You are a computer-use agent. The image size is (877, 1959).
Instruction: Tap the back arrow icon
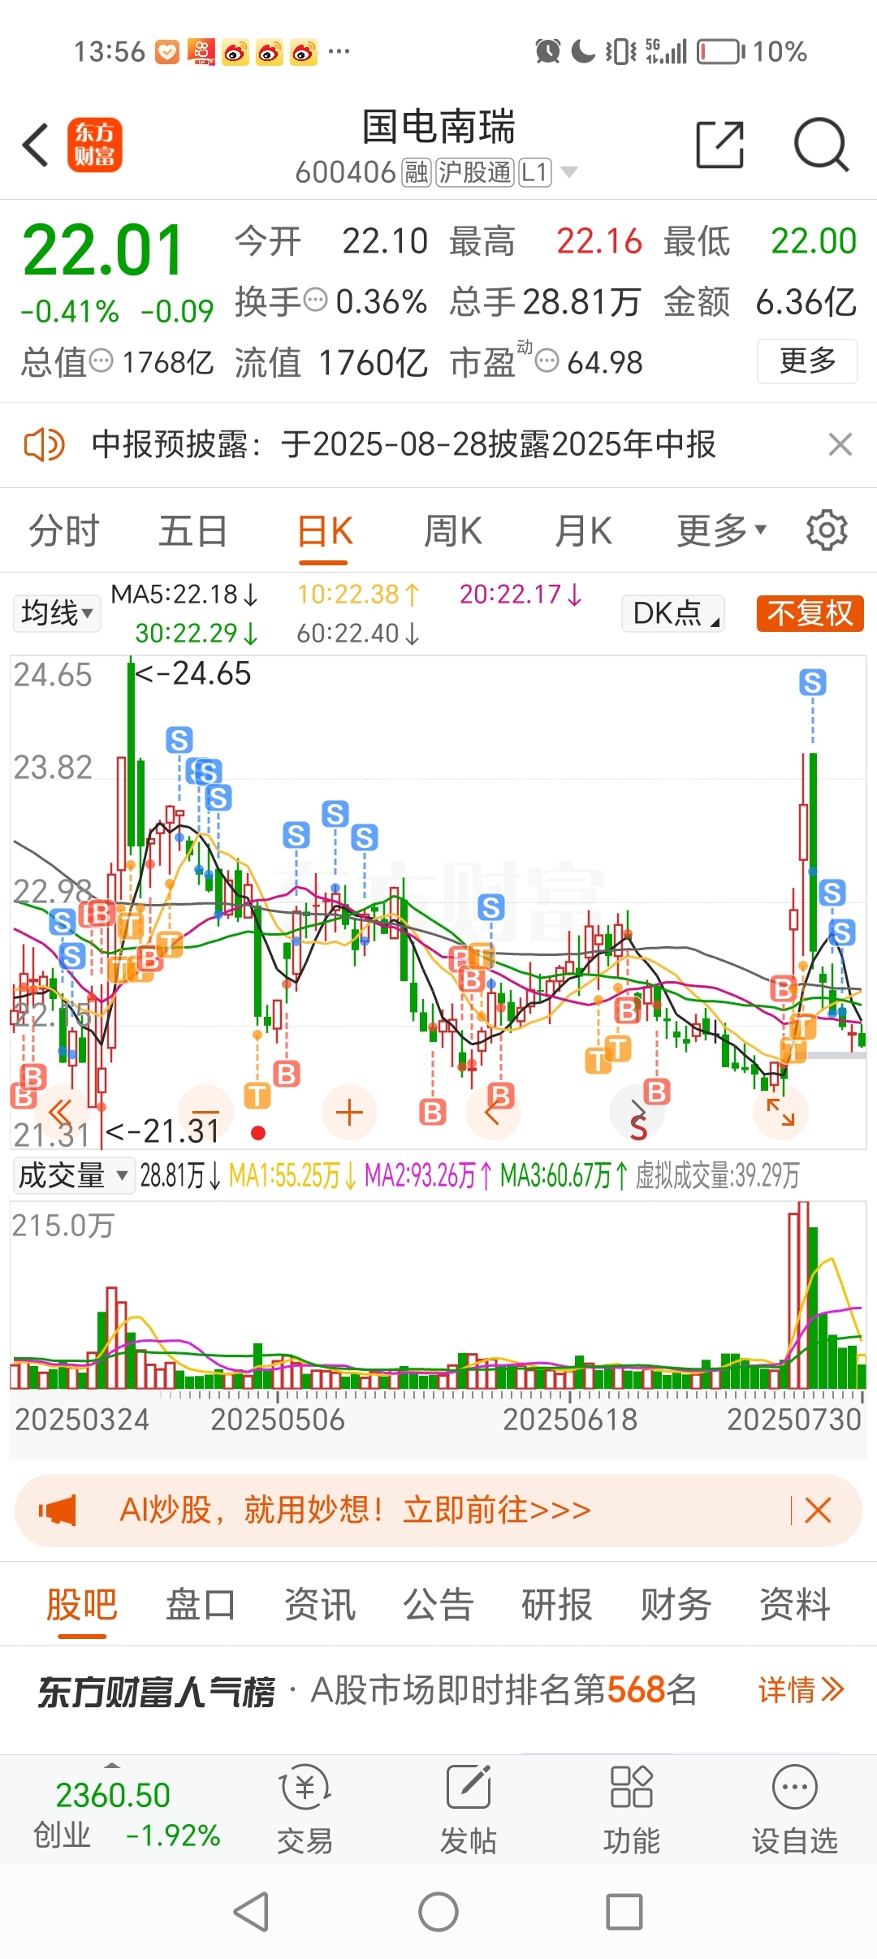pos(37,145)
